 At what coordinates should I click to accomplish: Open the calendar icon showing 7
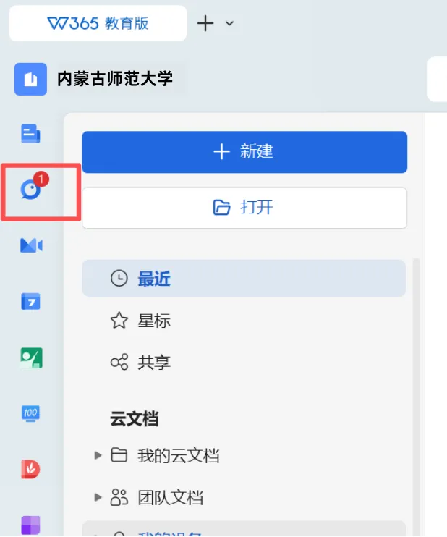point(31,301)
